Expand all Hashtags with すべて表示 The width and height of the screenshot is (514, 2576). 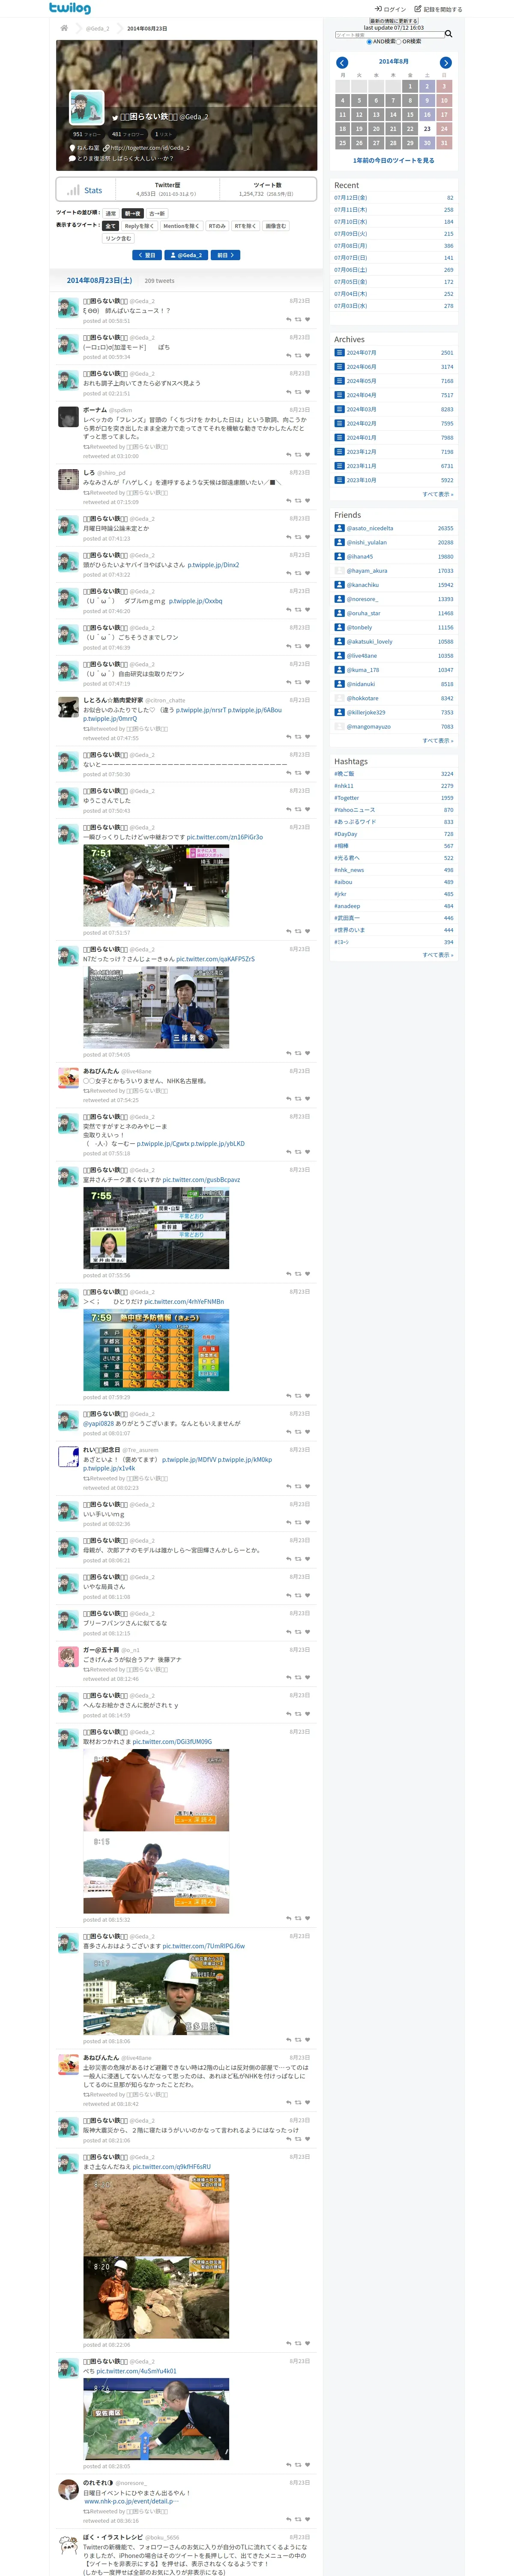pyautogui.click(x=437, y=955)
